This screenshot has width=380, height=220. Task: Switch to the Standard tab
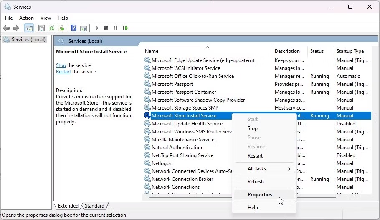94,206
